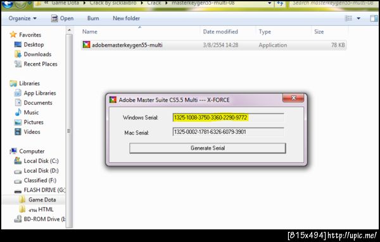Click the Favorites star icon

(13, 35)
